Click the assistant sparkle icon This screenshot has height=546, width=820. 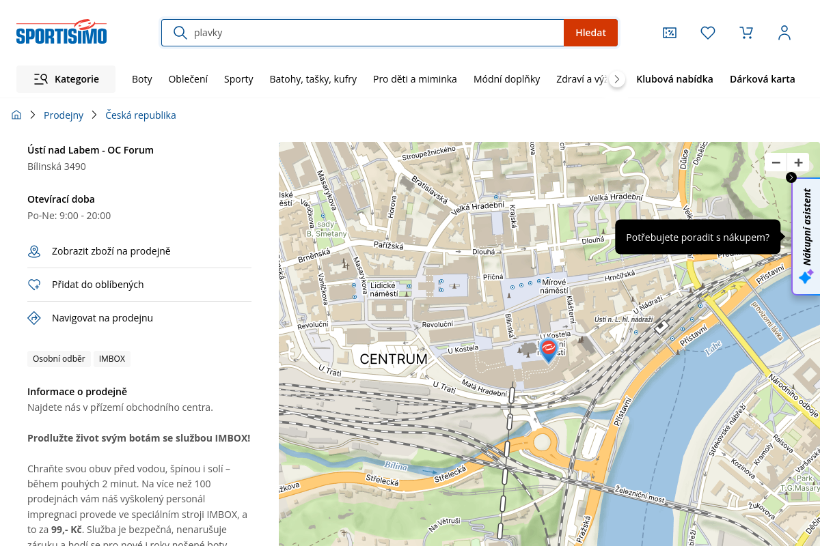coord(806,276)
